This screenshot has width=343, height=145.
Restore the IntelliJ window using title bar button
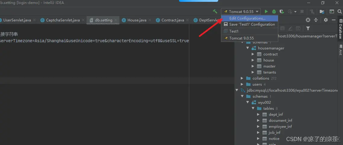[x=323, y=3]
